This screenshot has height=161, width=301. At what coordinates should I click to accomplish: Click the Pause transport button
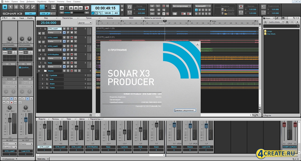(x=76, y=8)
